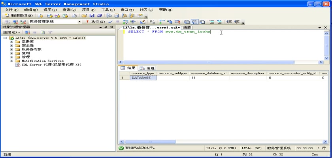This screenshot has height=158, width=332.
Task: Open the Template Explorer toolbar icon
Action: coord(132,16)
